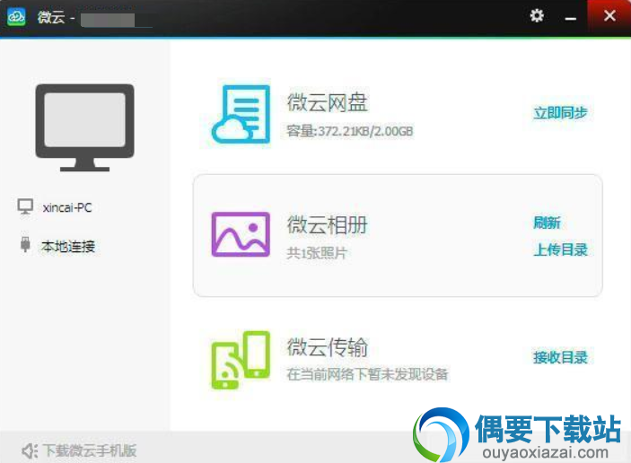Click the 微云传输 title

coord(328,347)
